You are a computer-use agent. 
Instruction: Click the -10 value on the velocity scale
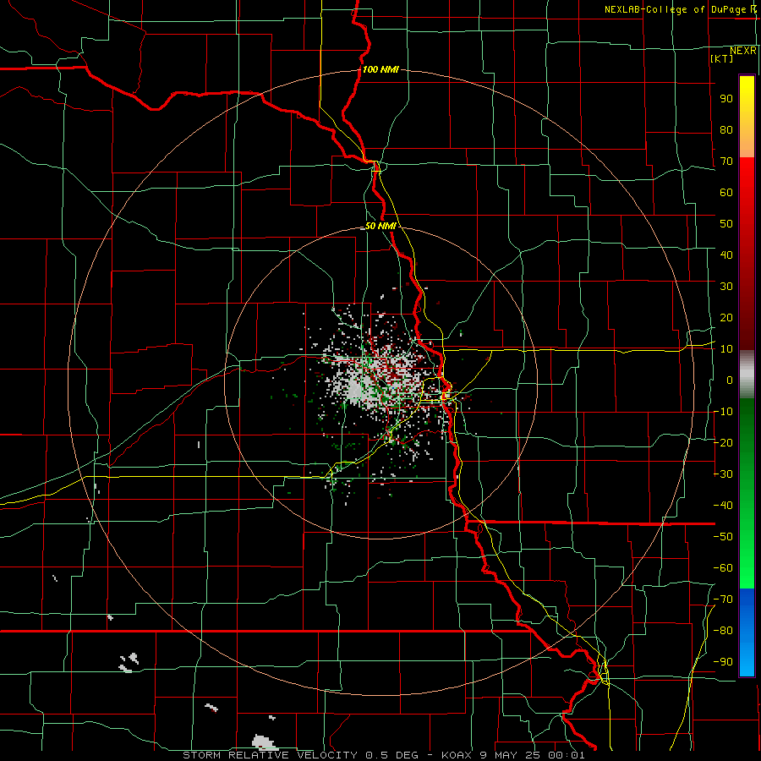point(723,412)
